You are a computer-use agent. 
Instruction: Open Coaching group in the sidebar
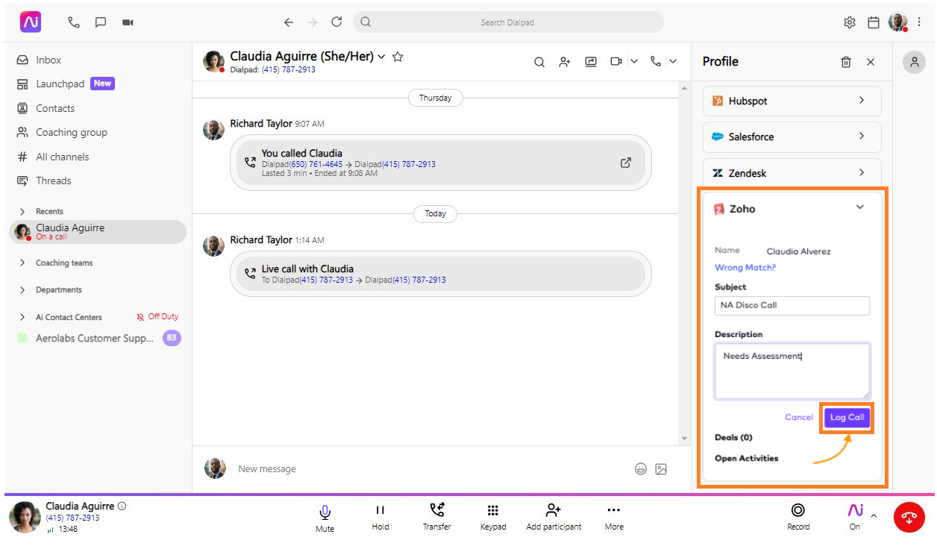click(72, 132)
